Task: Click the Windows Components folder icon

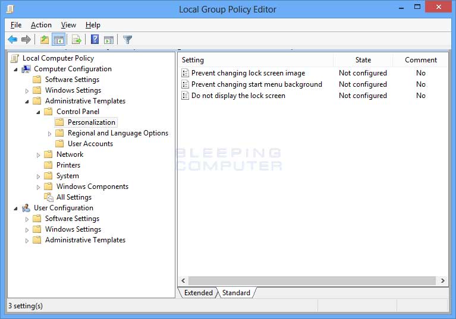Action: (48, 186)
